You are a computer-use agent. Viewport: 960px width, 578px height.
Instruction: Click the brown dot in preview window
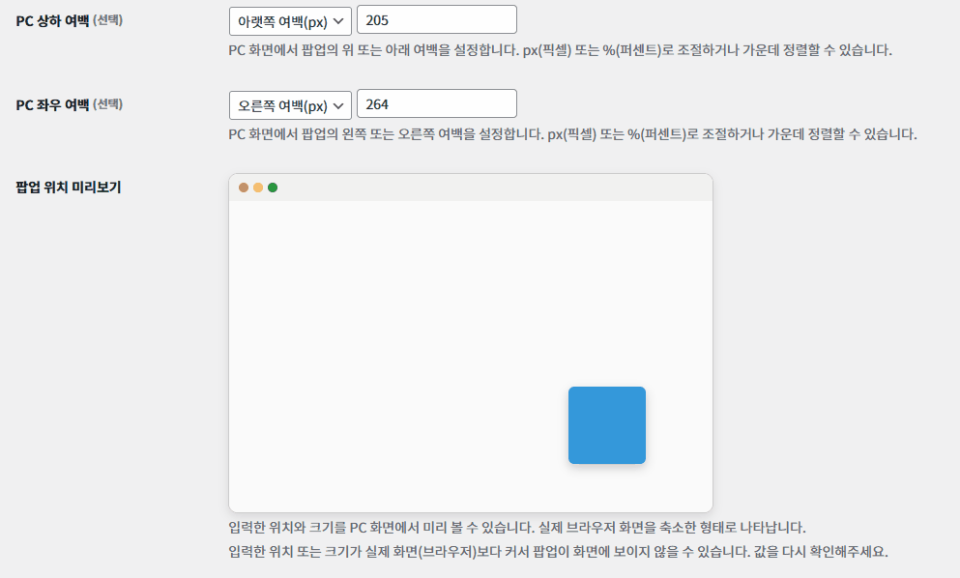click(244, 188)
